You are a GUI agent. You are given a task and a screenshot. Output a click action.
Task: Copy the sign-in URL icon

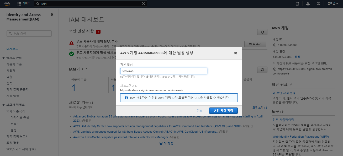275,69
